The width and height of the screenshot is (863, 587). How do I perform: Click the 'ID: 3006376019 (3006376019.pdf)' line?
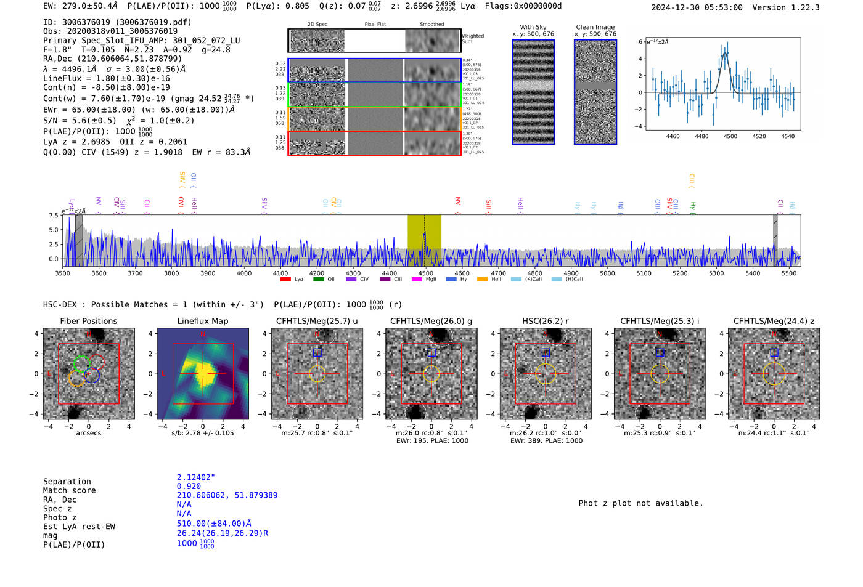pos(117,22)
